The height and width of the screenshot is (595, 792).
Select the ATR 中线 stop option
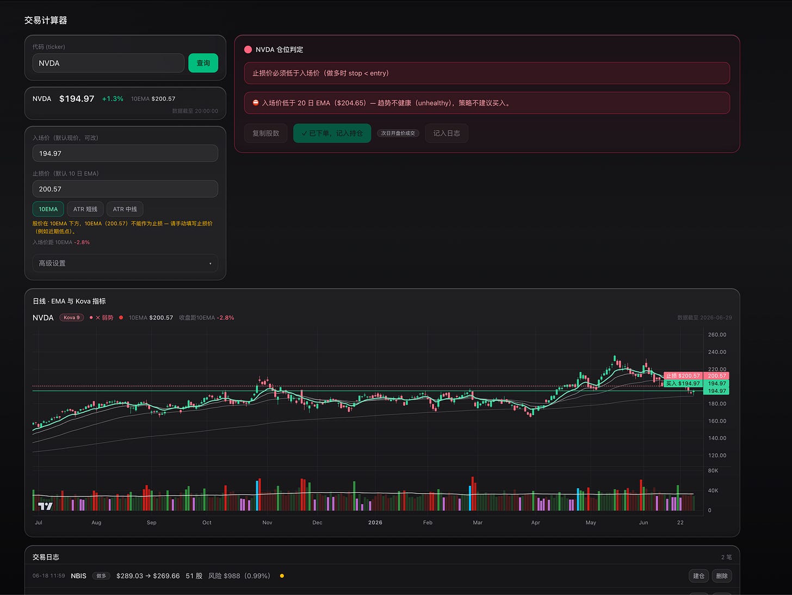click(x=125, y=209)
